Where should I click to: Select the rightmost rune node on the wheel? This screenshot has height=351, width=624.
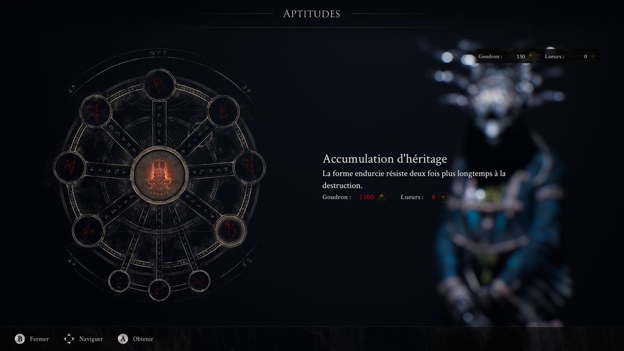click(x=249, y=167)
